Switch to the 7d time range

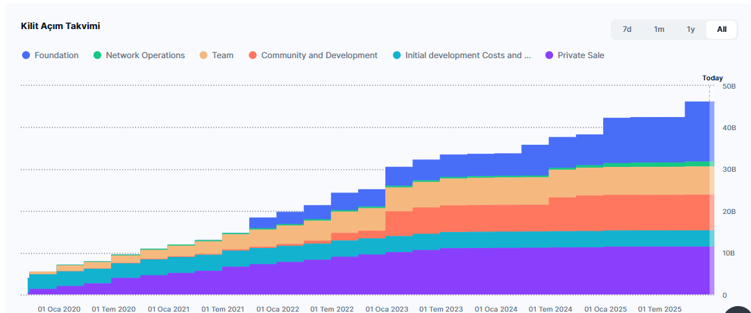(x=627, y=29)
